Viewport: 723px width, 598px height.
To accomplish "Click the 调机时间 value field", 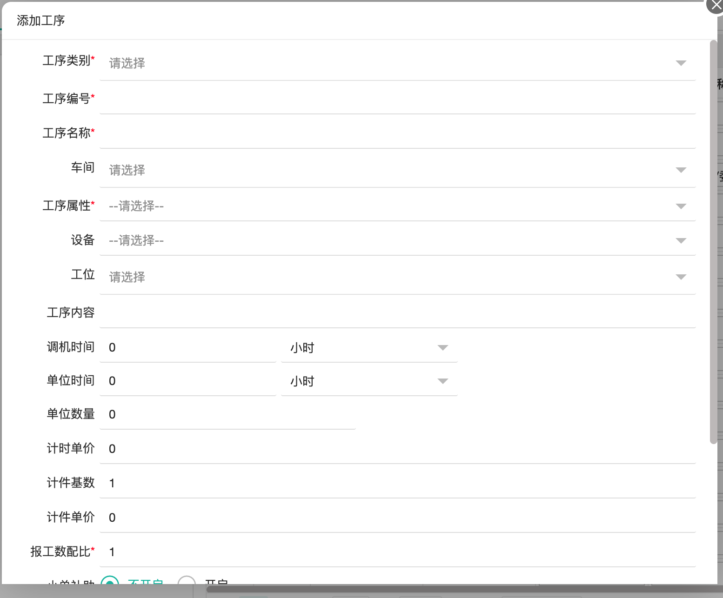I will click(x=188, y=348).
